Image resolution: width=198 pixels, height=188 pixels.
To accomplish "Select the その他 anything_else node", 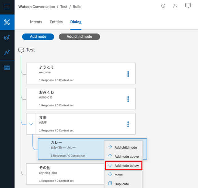I will coord(65,174).
